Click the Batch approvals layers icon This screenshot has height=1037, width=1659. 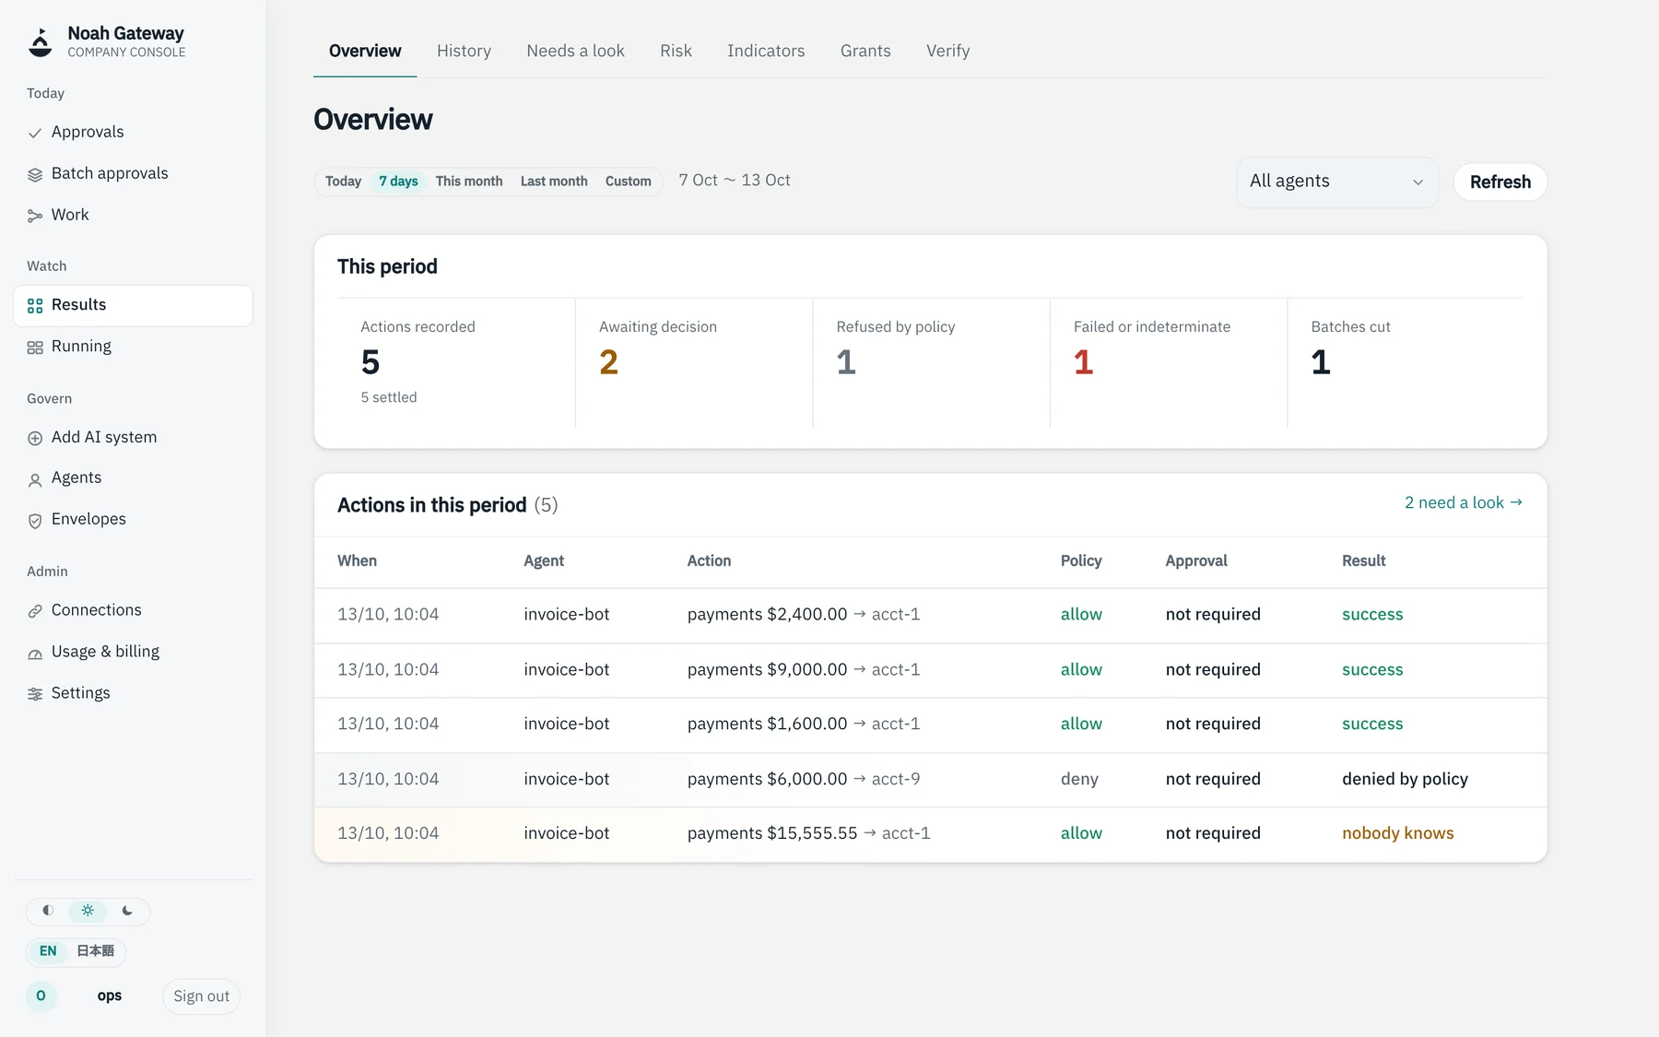coord(35,174)
